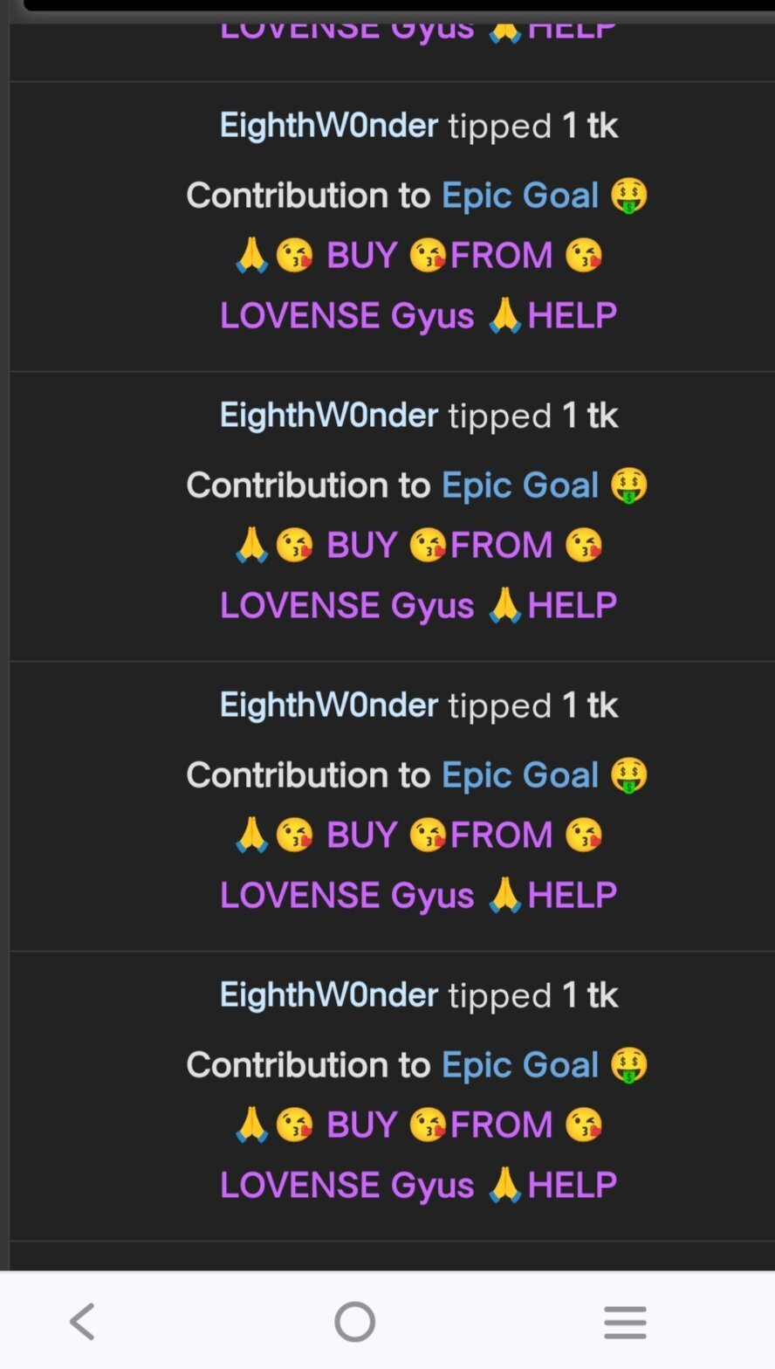
Task: Open the recent apps three-line button
Action: (x=625, y=1322)
